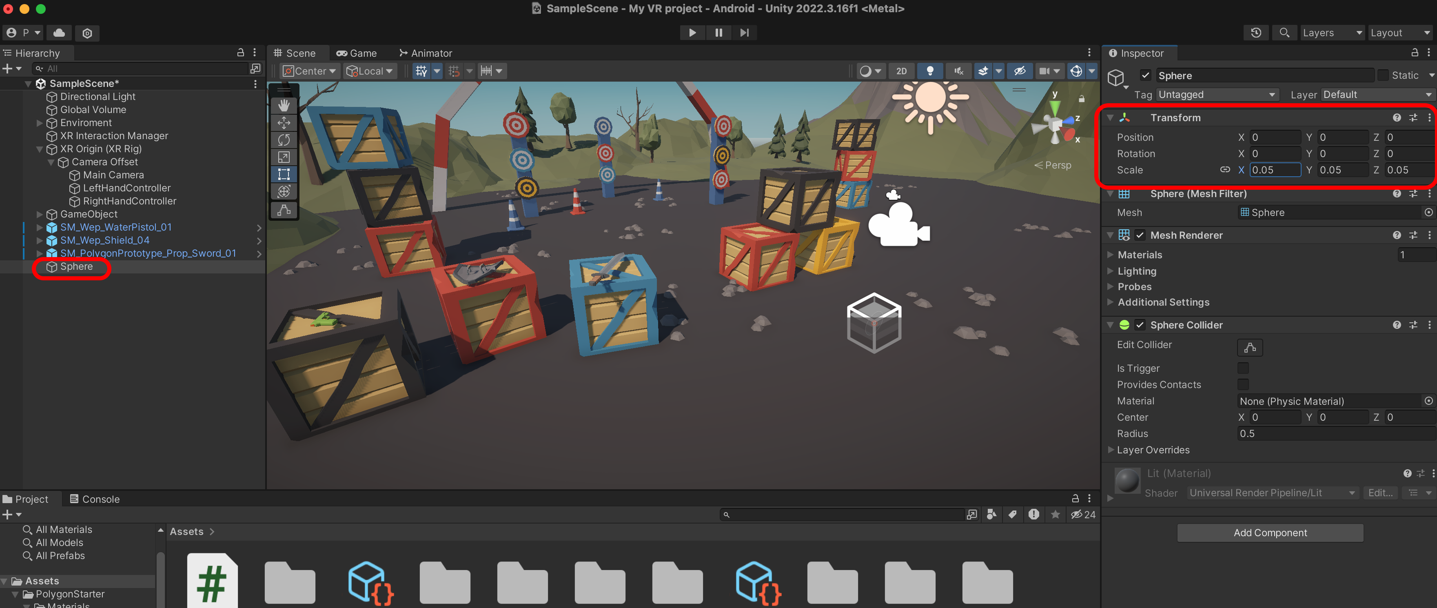Image resolution: width=1437 pixels, height=608 pixels.
Task: Select the Rotate tool
Action: click(284, 140)
